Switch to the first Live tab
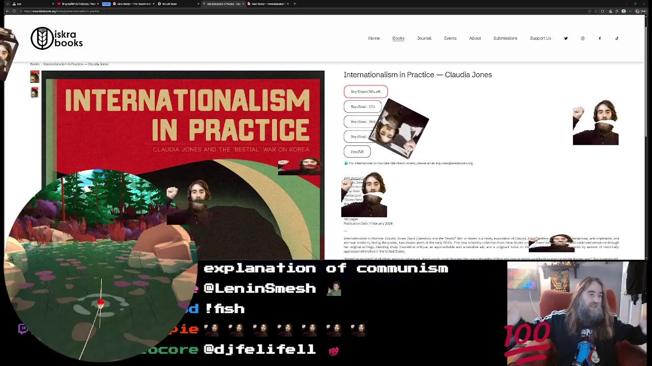This screenshot has height=366, width=652. (33, 4)
